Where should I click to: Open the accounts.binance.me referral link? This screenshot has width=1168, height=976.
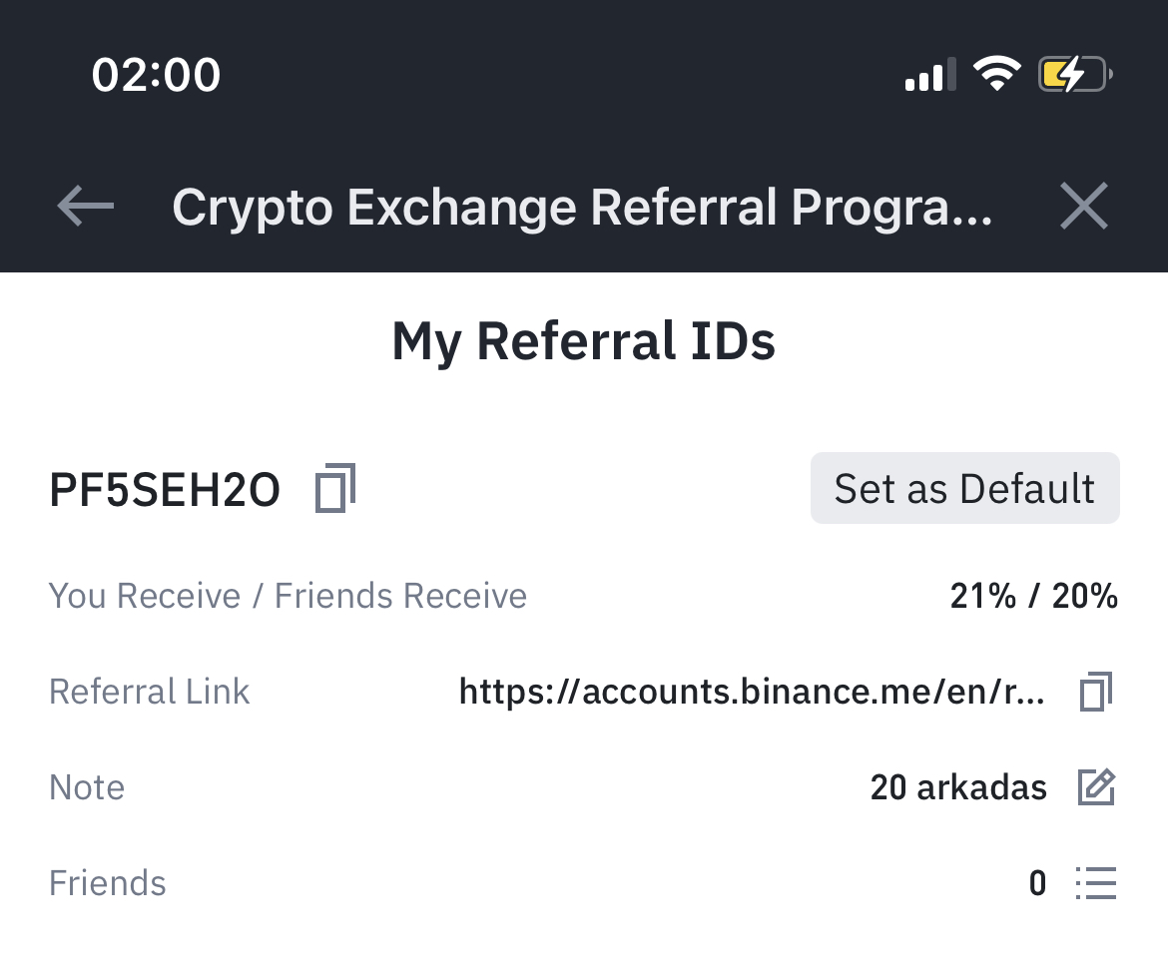point(752,692)
